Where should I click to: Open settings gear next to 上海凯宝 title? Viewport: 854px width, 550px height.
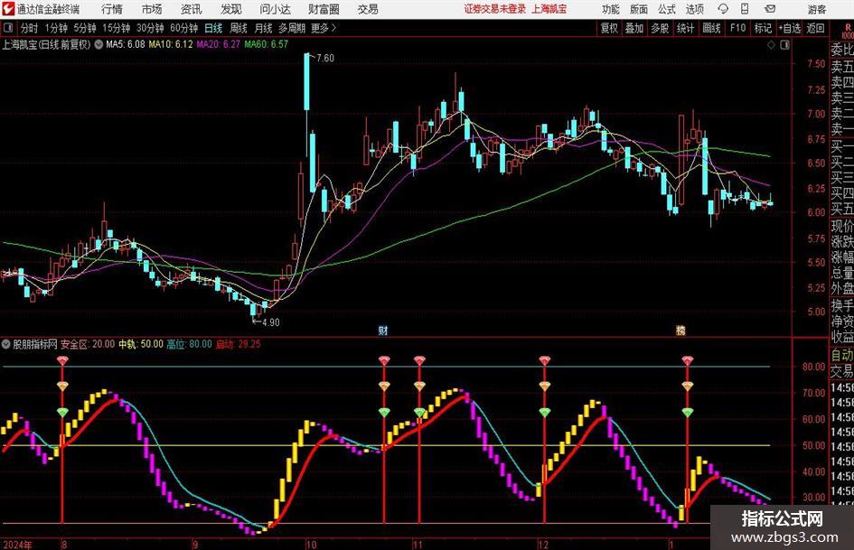(99, 44)
